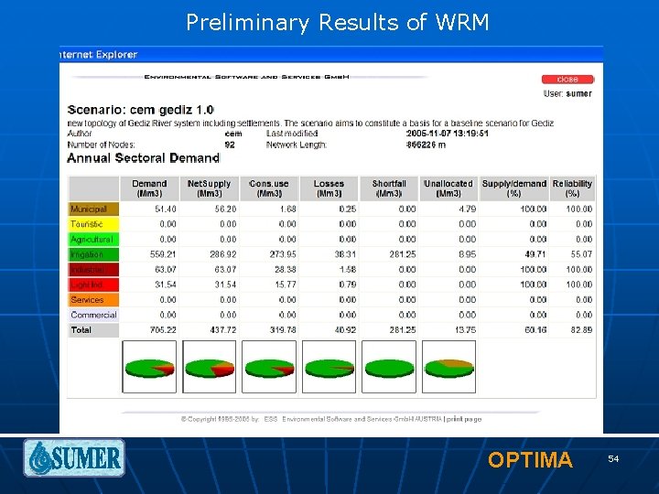
Task: Click the red close button
Action: click(x=567, y=80)
